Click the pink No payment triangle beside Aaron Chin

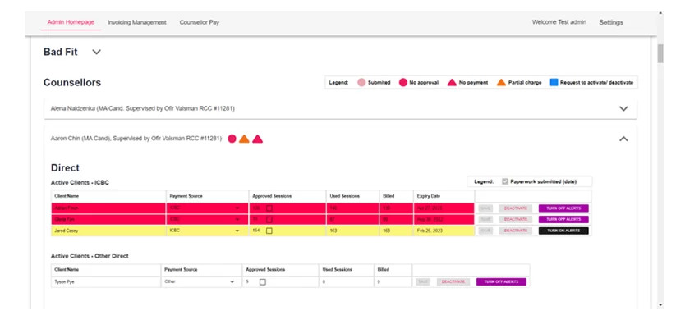[258, 139]
